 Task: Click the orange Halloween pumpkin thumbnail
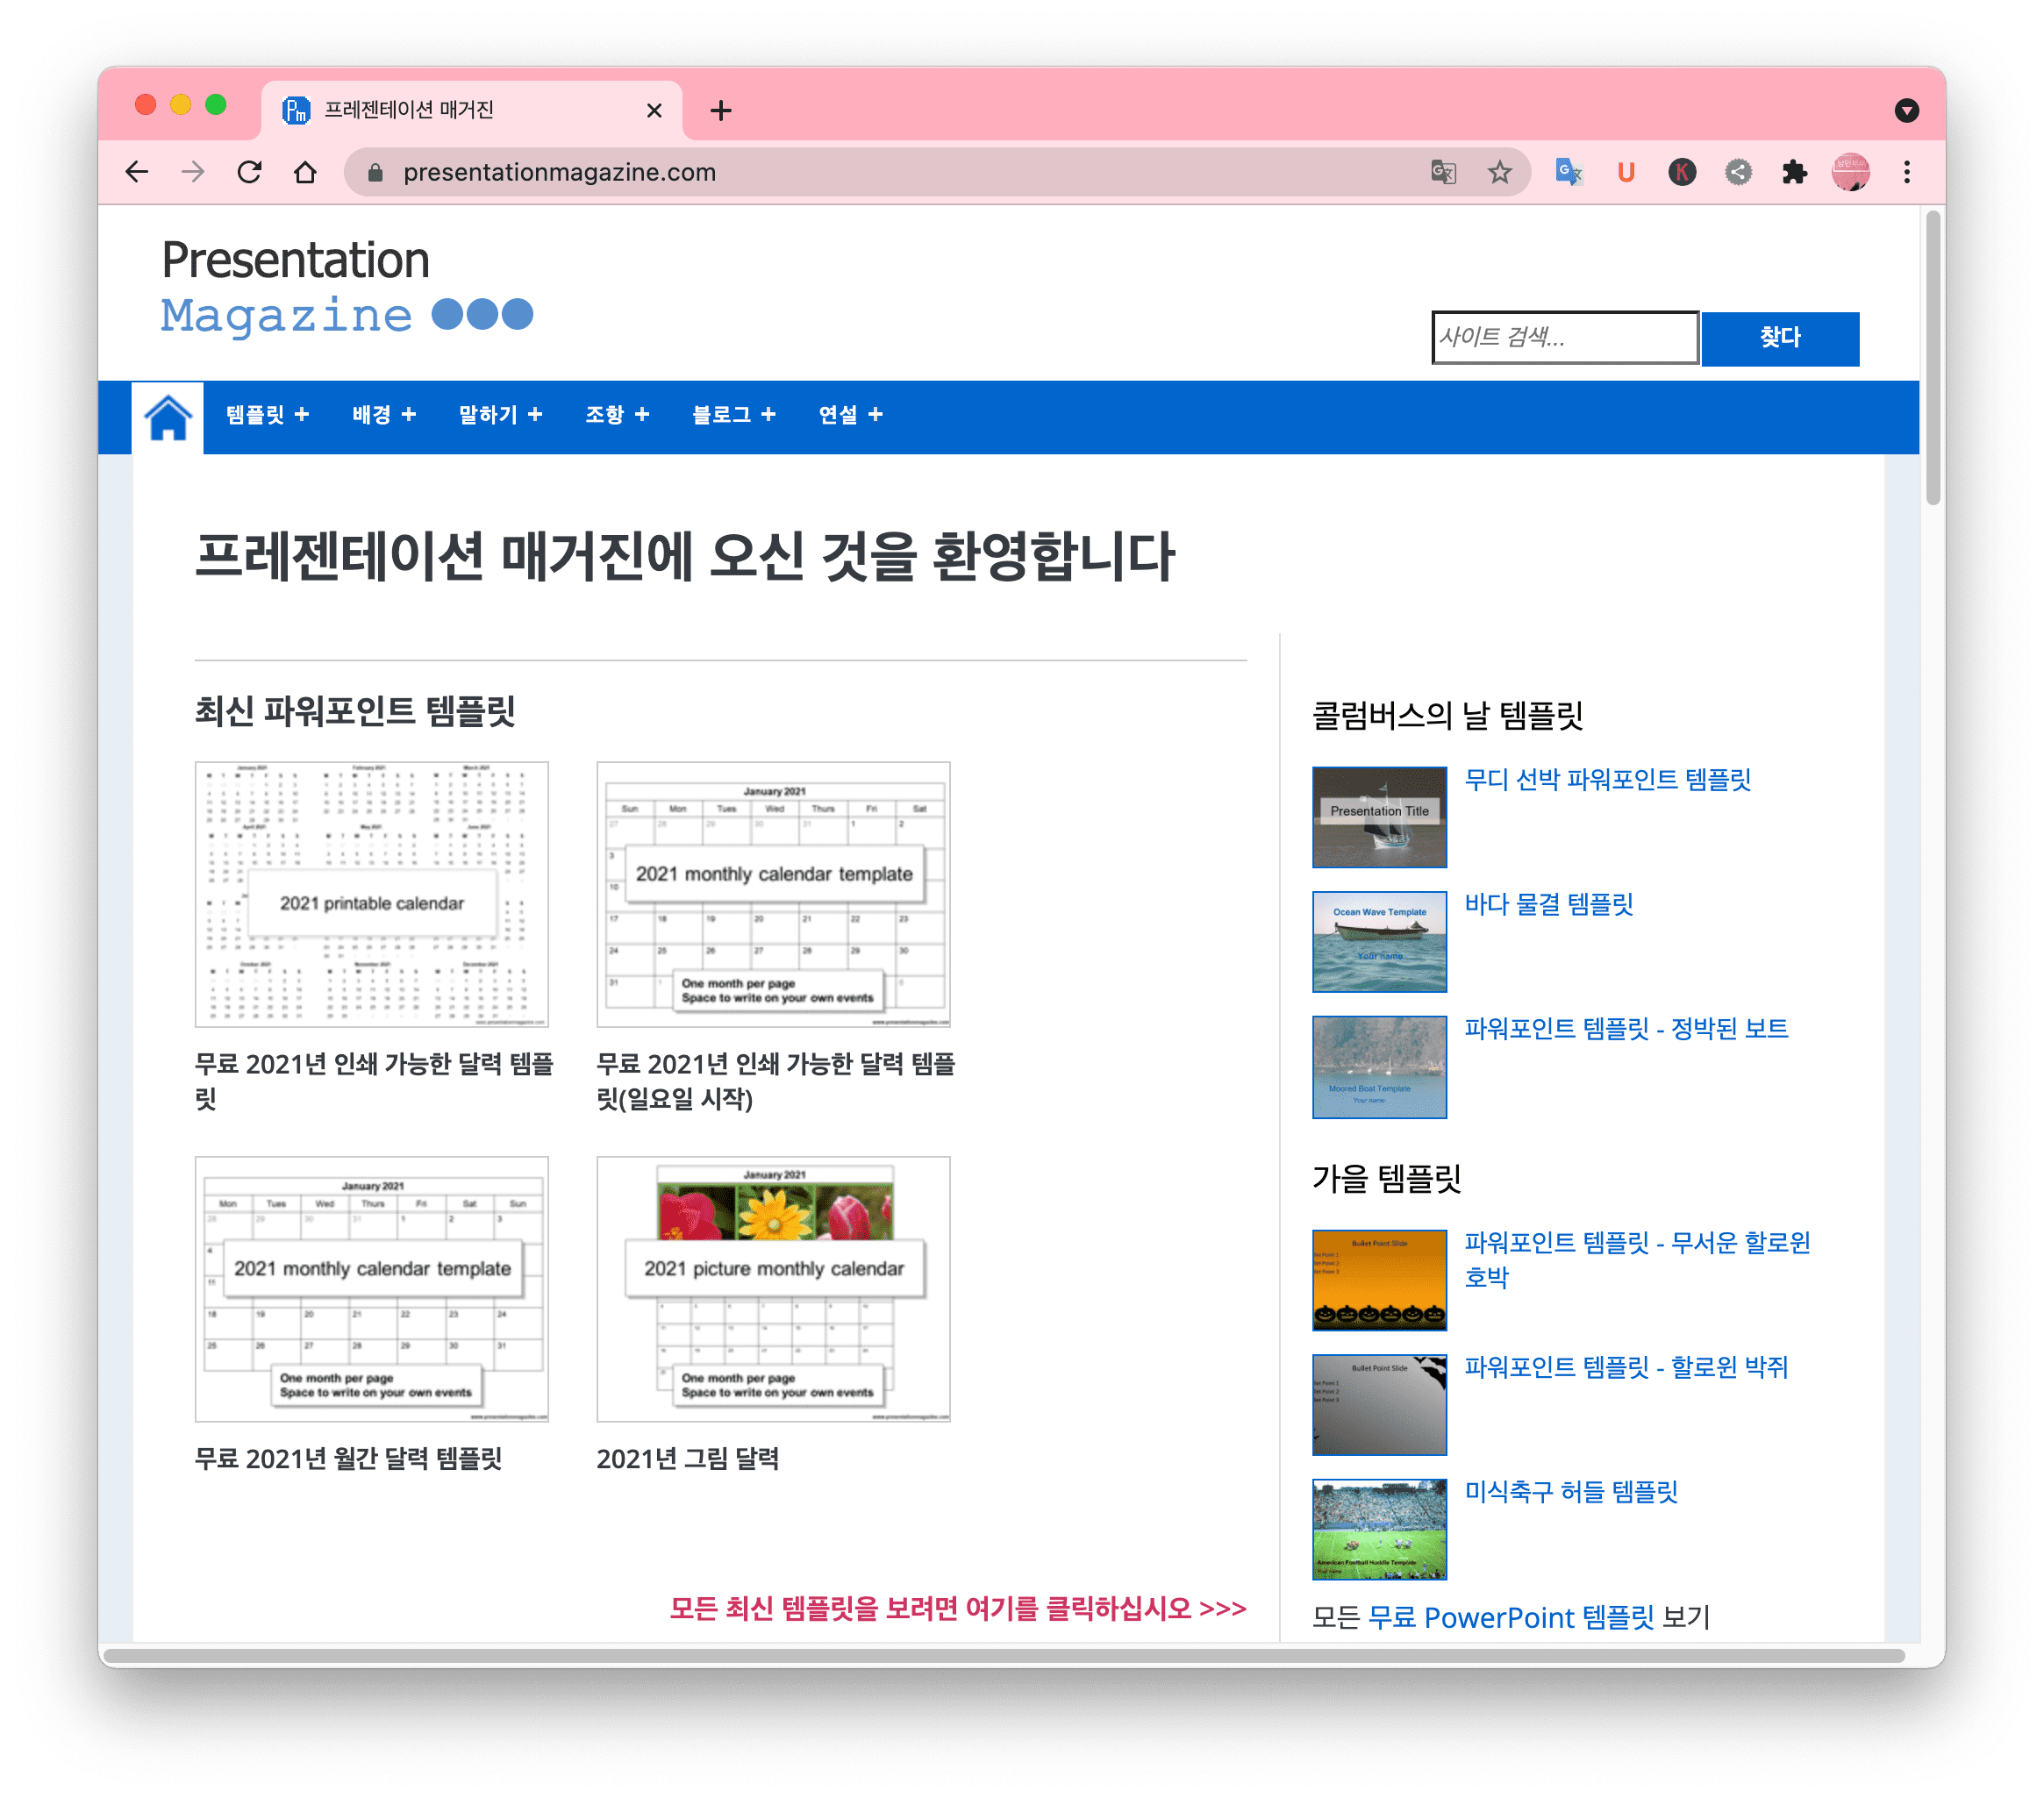pyautogui.click(x=1379, y=1280)
